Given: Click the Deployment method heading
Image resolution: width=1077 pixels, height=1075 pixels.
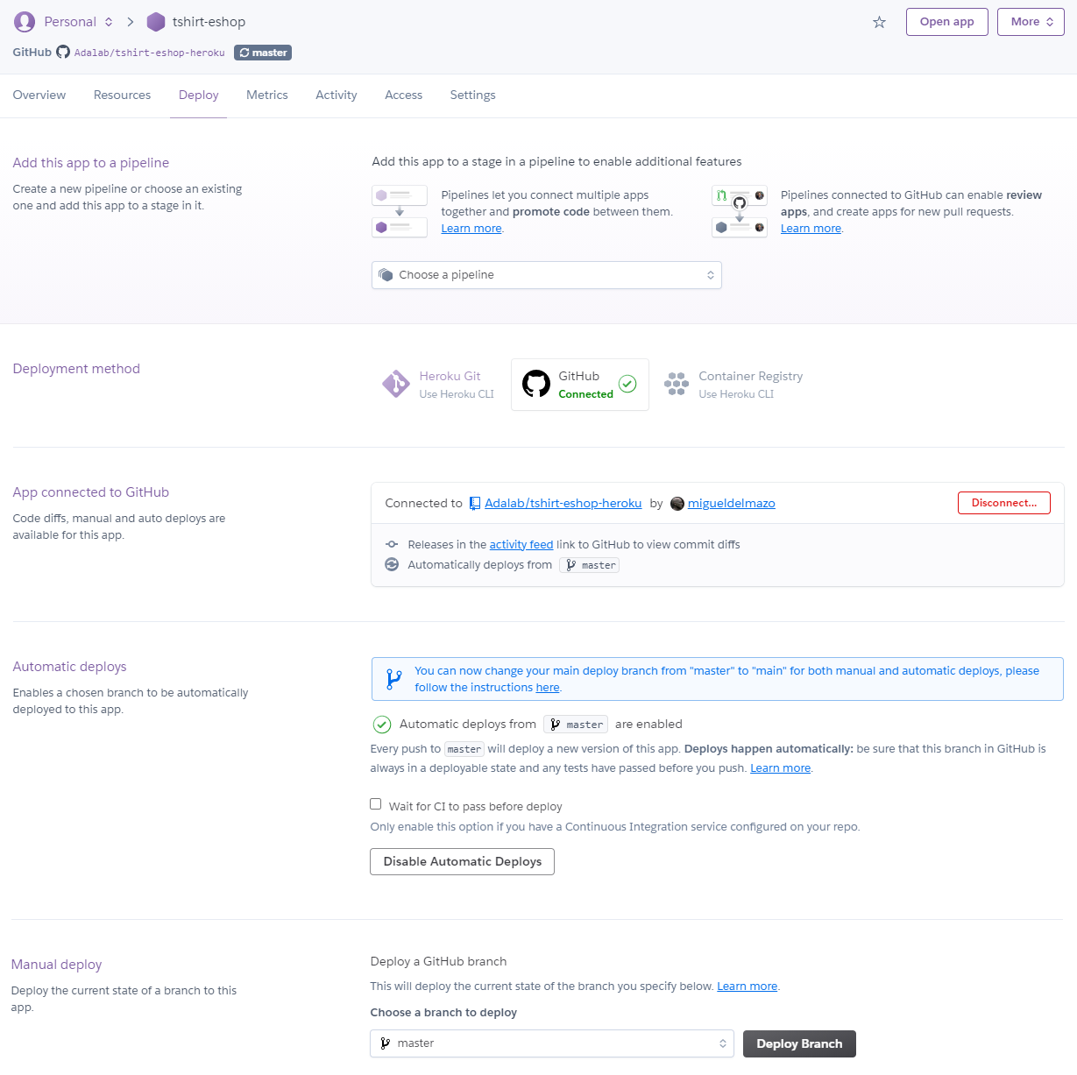Looking at the screenshot, I should [x=76, y=368].
